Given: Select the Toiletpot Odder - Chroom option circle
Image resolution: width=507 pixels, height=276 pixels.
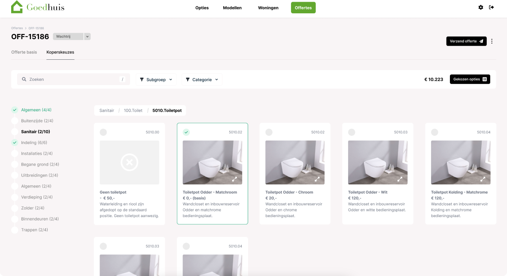Looking at the screenshot, I should (269, 132).
